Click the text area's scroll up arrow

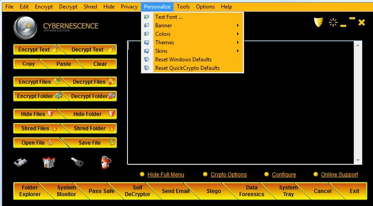pos(358,45)
